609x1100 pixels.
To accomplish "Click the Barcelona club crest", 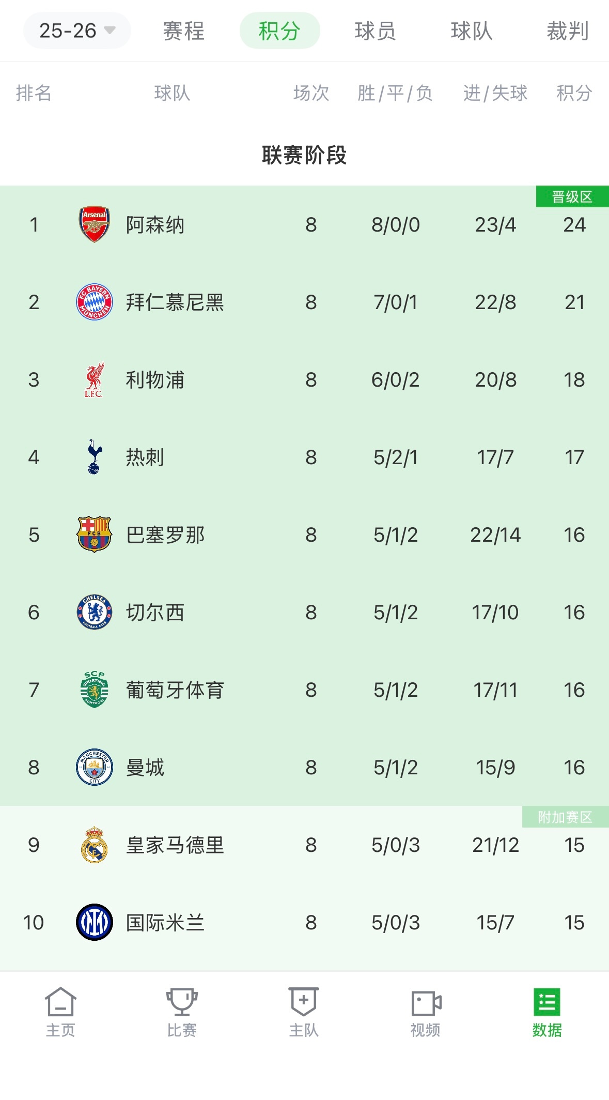I will click(x=93, y=535).
